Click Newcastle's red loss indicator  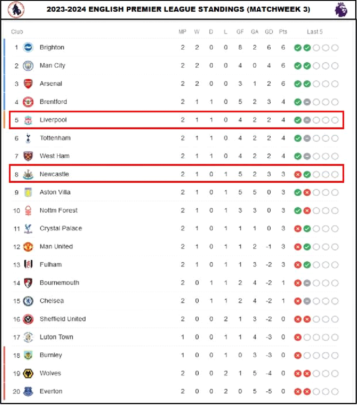pos(298,174)
